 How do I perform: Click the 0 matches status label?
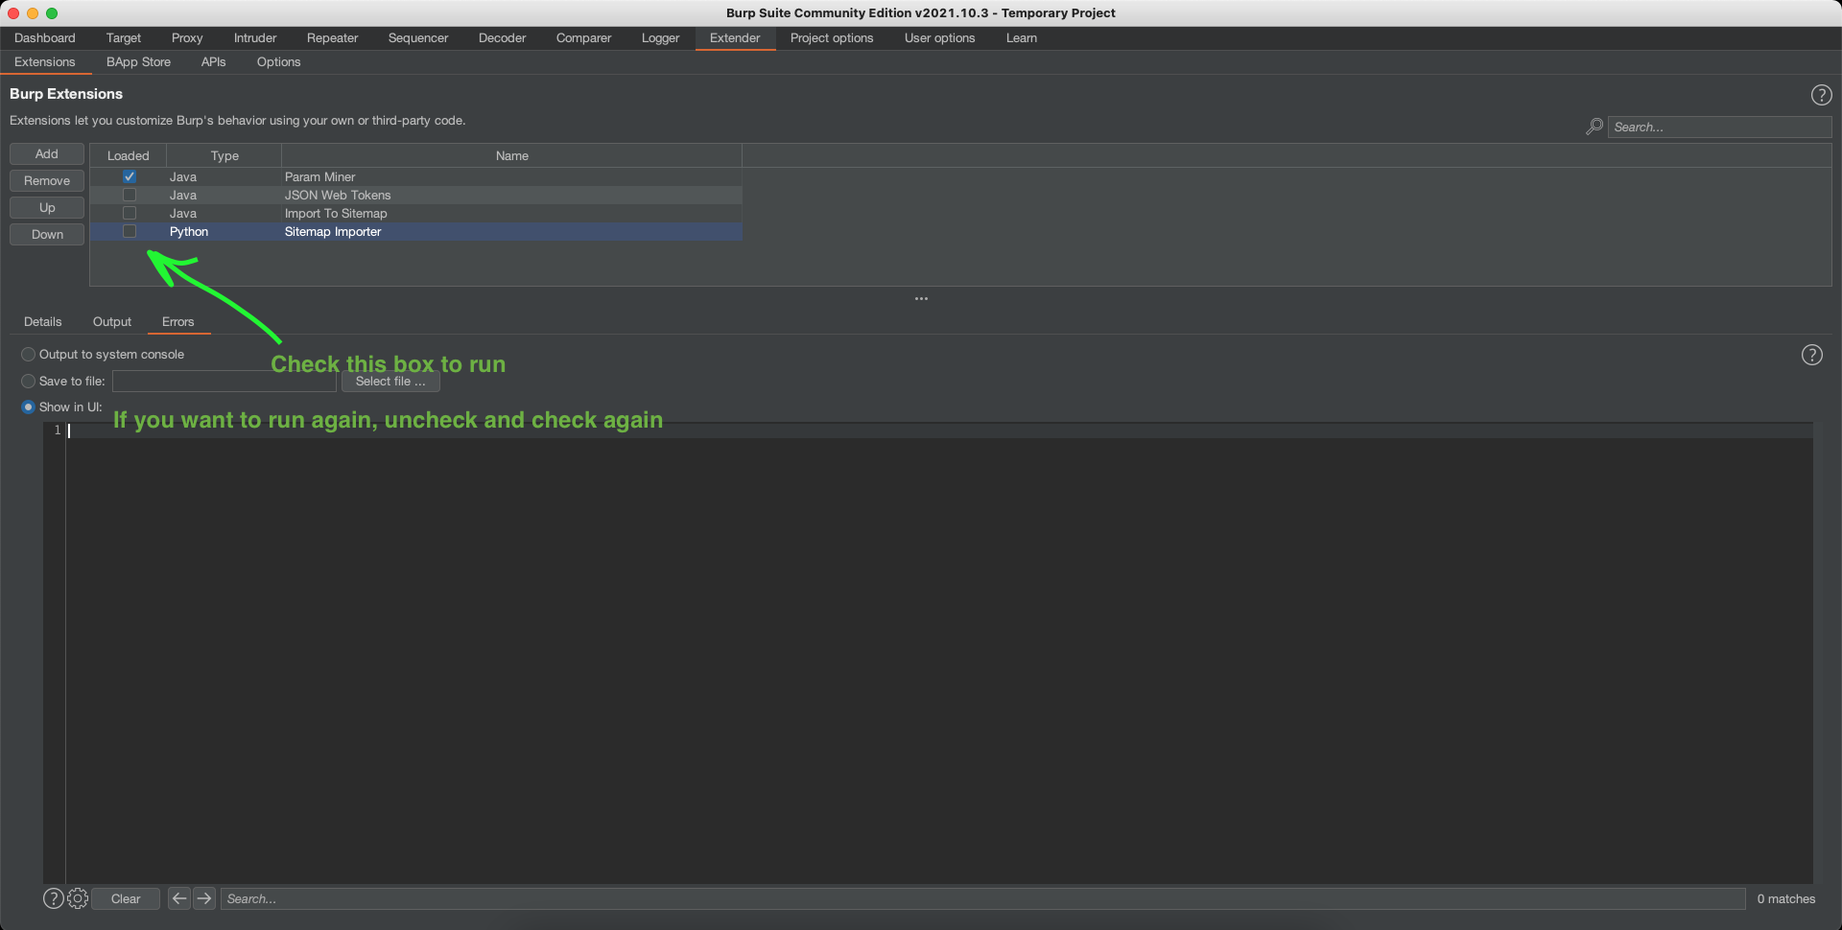[1786, 898]
